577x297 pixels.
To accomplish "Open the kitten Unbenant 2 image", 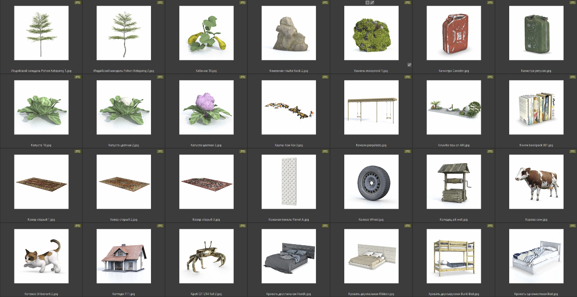I will [41, 256].
